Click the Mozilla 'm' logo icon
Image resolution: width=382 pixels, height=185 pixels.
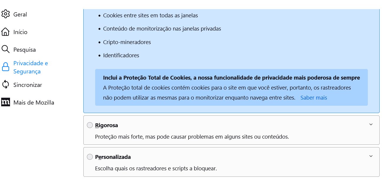click(6, 102)
